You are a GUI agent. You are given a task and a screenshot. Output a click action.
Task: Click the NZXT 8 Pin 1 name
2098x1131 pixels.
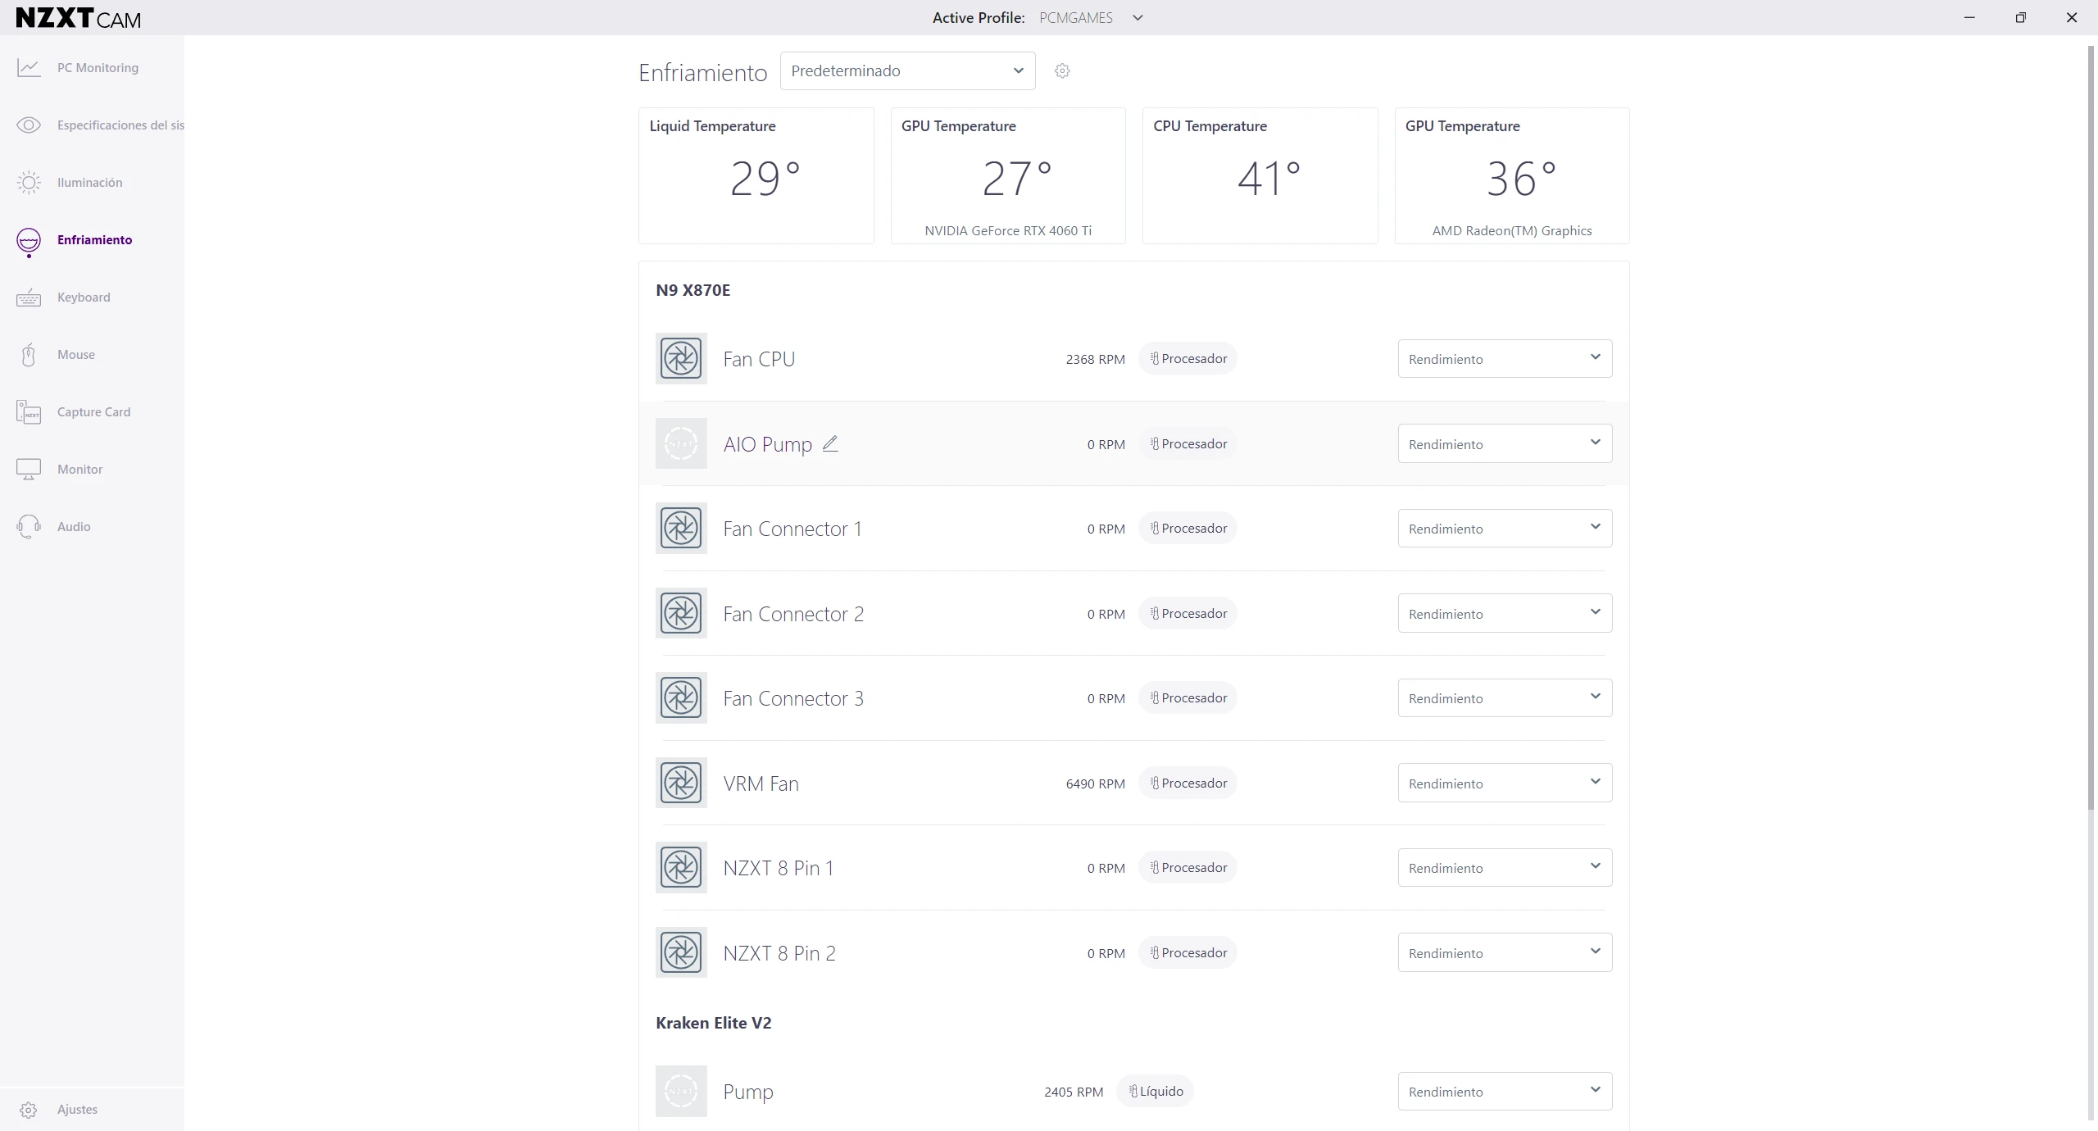coord(778,868)
